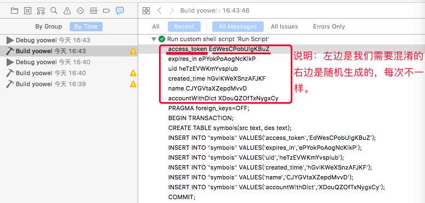Switch sidebar to By Time
The height and width of the screenshot is (203, 425).
pos(86,26)
